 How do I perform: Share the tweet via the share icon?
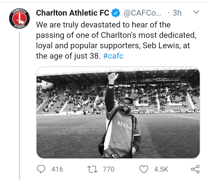tap(195, 169)
